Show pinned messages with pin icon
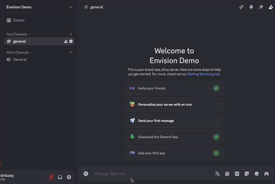Screen dimensions: 275x184 261,7
